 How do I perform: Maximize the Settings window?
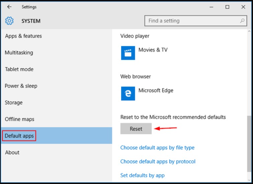click(x=227, y=7)
